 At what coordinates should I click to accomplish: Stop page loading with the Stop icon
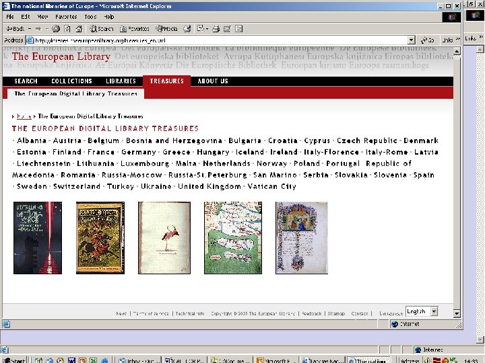pos(56,29)
